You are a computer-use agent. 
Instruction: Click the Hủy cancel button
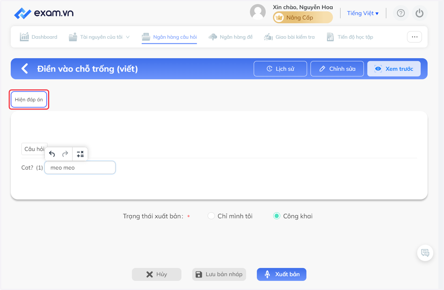157,275
